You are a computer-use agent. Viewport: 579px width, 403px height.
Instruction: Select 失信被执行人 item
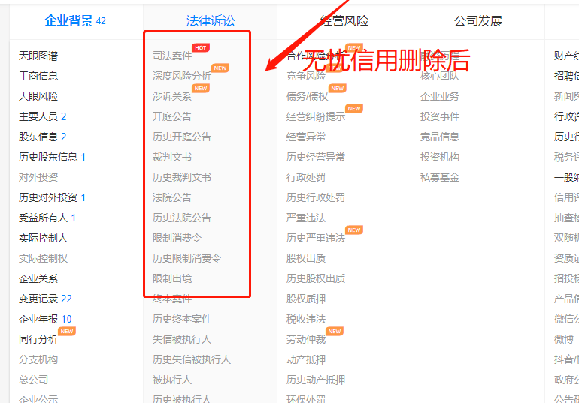(x=182, y=340)
